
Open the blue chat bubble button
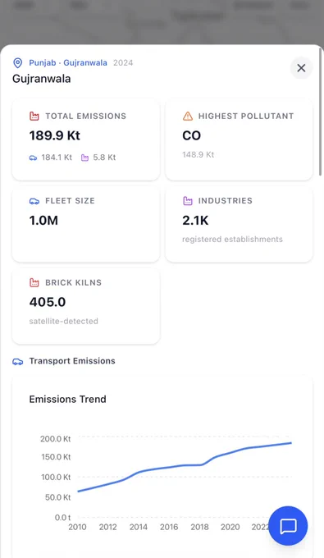[x=288, y=526]
